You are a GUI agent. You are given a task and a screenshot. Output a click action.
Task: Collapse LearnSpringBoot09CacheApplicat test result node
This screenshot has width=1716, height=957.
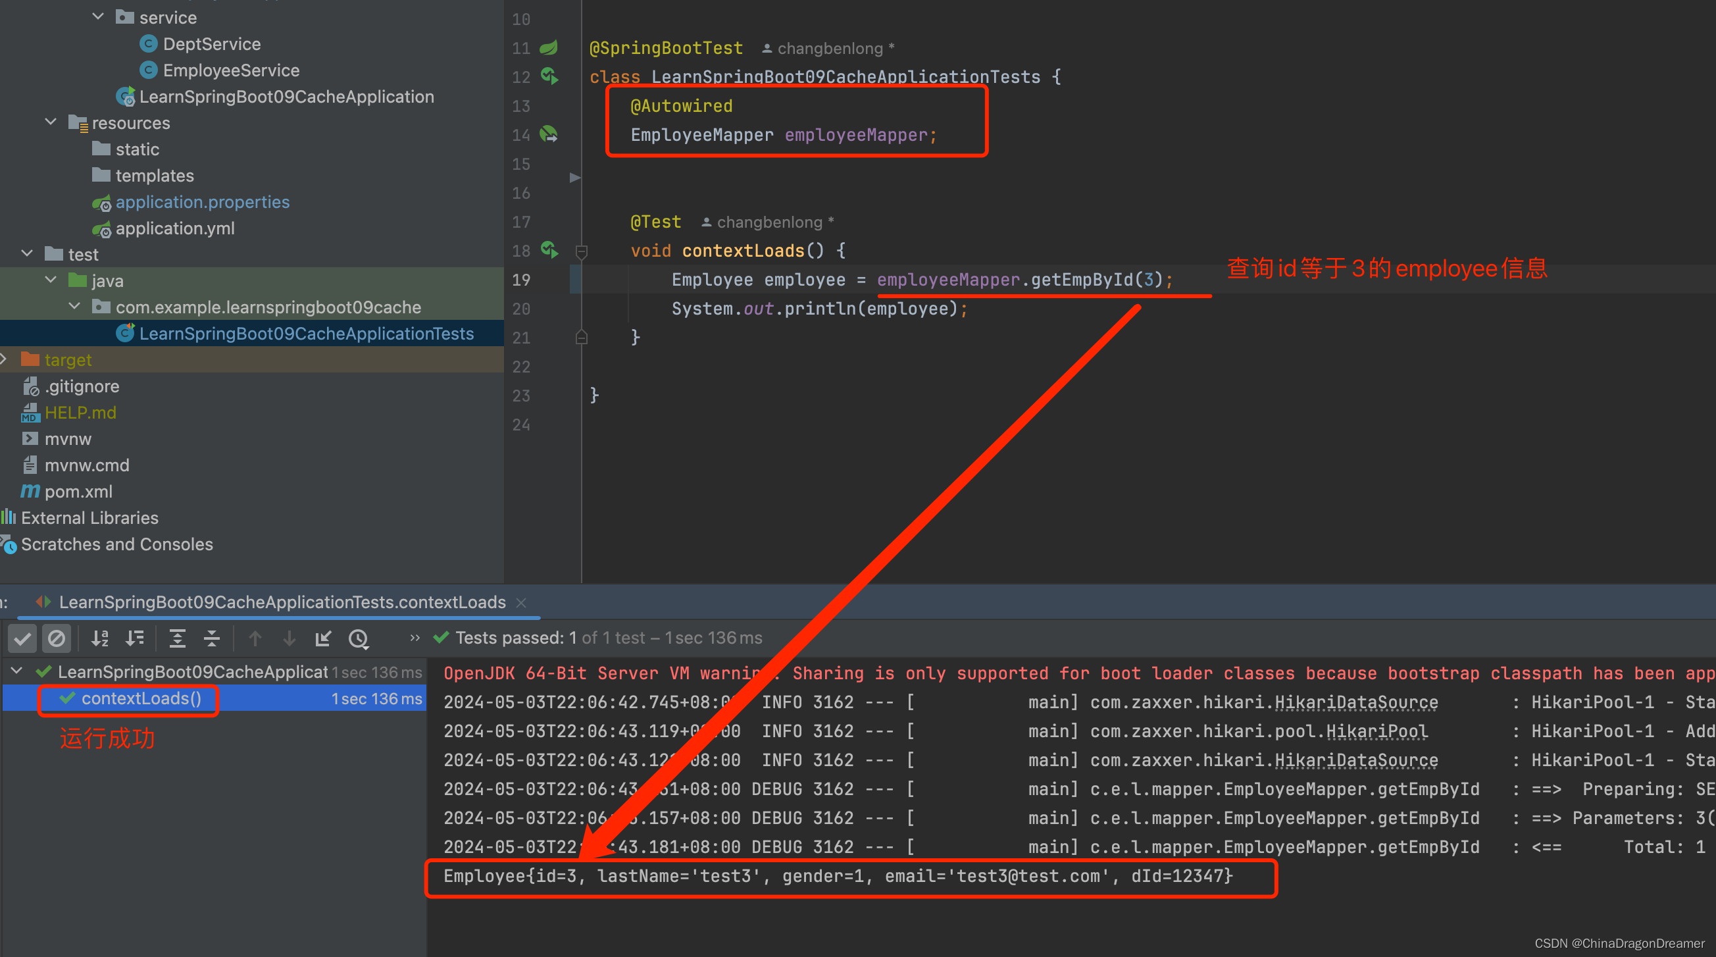(x=16, y=671)
